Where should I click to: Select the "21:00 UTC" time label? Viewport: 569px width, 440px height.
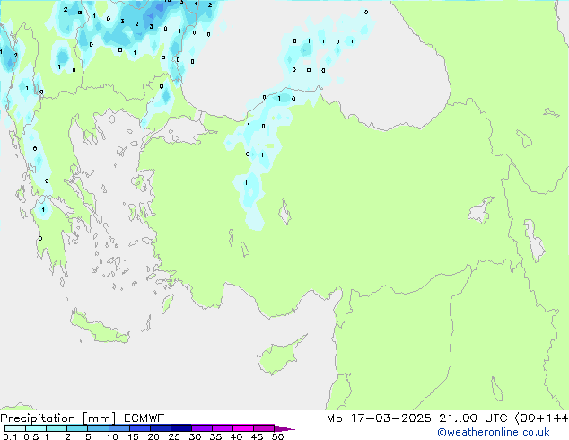point(473,418)
